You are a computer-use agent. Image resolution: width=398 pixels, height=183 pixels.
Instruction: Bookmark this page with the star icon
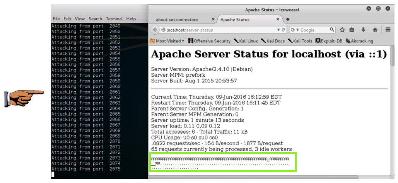342,30
